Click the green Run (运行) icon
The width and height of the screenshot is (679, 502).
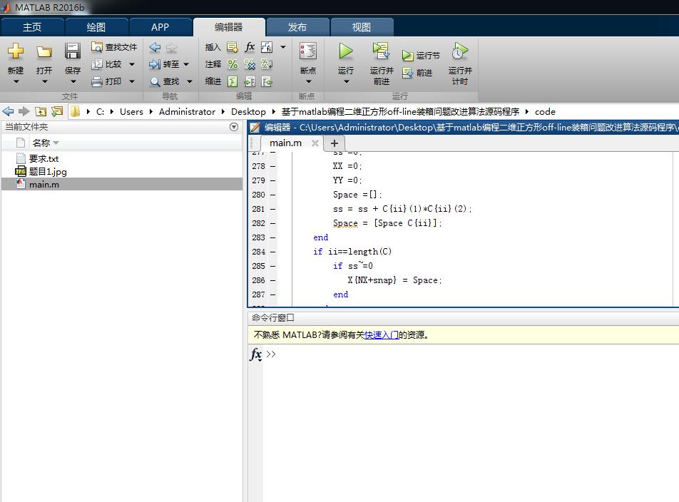point(345,51)
